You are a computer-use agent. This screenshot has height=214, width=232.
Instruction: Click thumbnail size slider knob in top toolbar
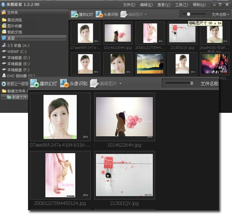pyautogui.click(x=189, y=14)
